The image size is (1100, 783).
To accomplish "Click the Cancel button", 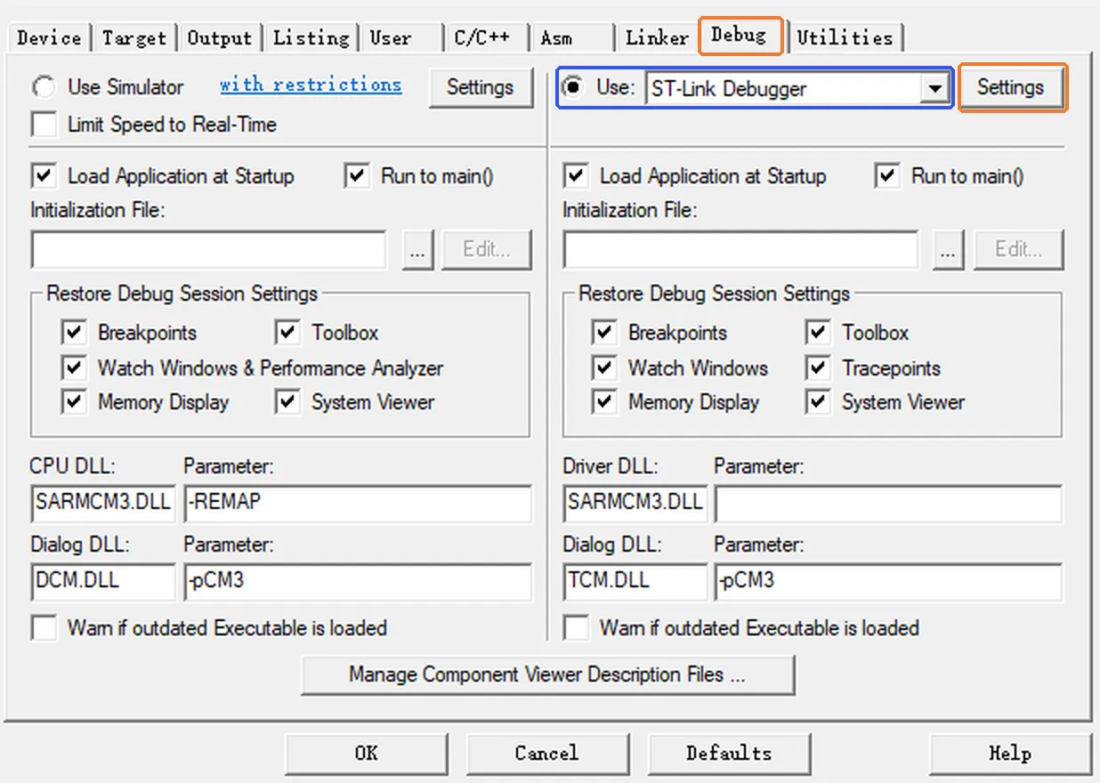I will (x=547, y=754).
